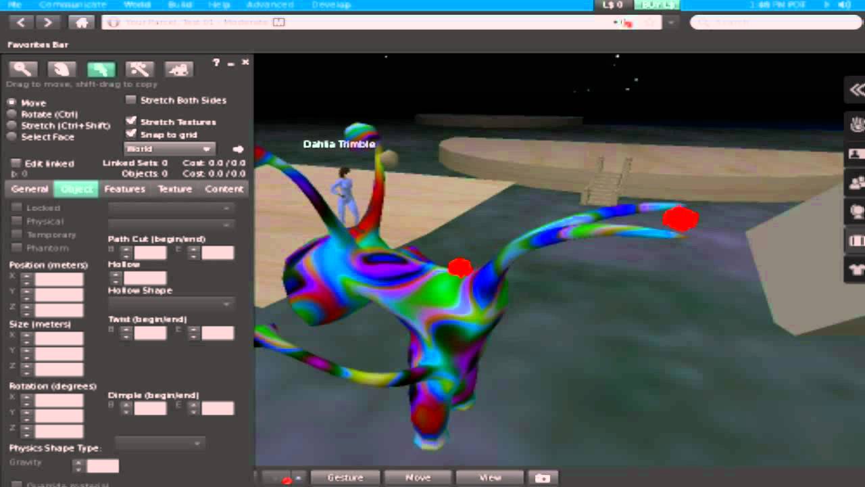This screenshot has width=865, height=487.
Task: Select the Select Face radio button
Action: [11, 137]
